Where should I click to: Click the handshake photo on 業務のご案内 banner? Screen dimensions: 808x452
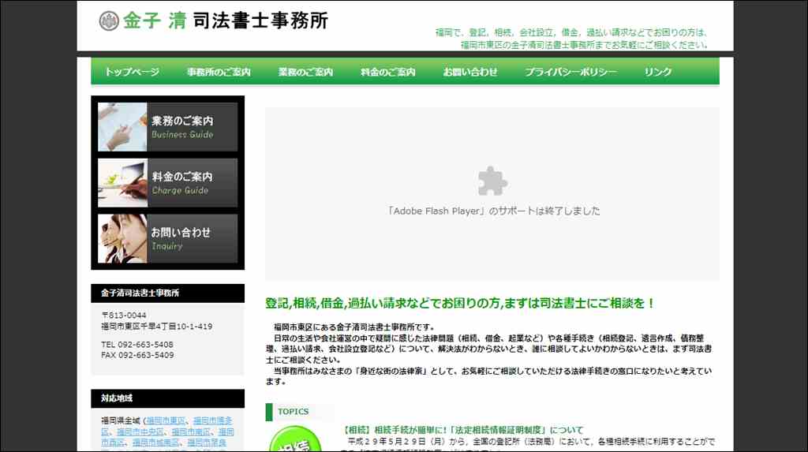click(122, 127)
